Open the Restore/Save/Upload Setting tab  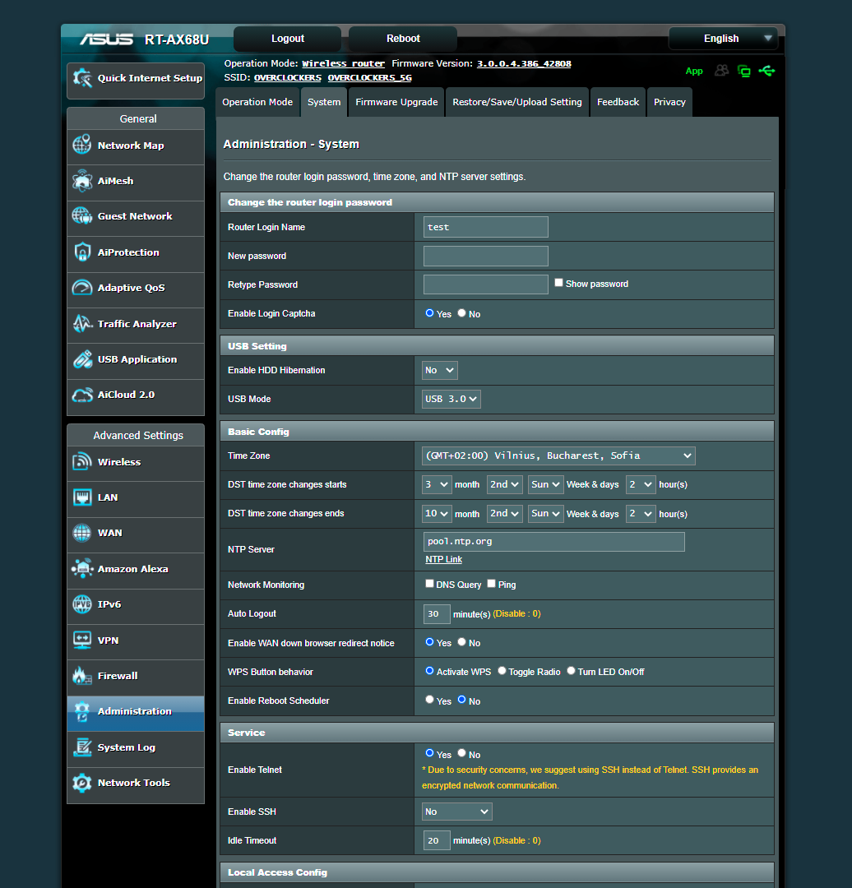516,103
